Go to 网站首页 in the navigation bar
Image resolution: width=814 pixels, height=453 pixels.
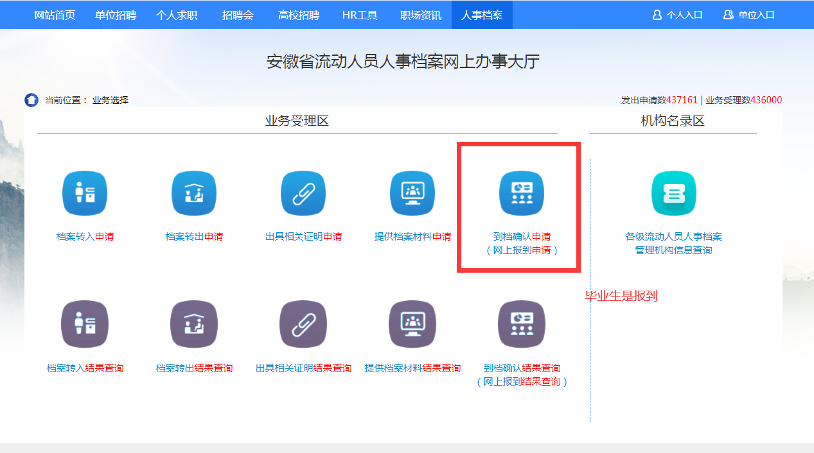[55, 15]
